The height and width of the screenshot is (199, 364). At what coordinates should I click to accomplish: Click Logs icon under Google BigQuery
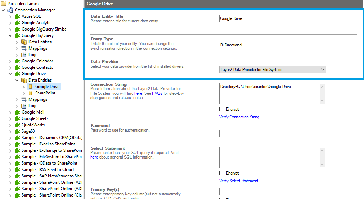click(x=24, y=54)
